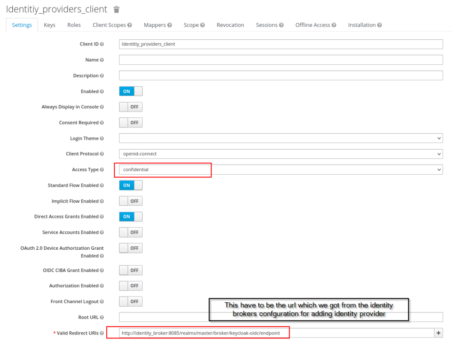
Task: Open the Client ID help tooltip icon
Action: point(102,44)
